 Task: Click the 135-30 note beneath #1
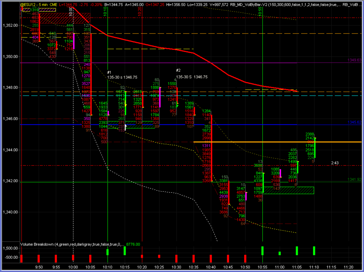coord(122,77)
